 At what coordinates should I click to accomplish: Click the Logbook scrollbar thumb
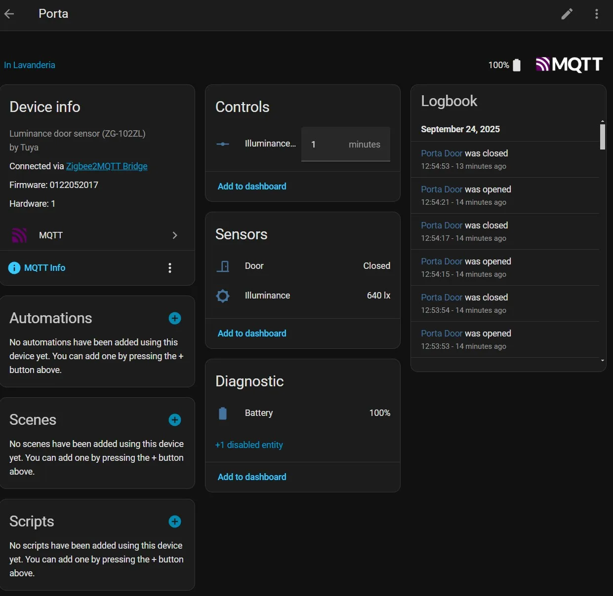point(603,137)
